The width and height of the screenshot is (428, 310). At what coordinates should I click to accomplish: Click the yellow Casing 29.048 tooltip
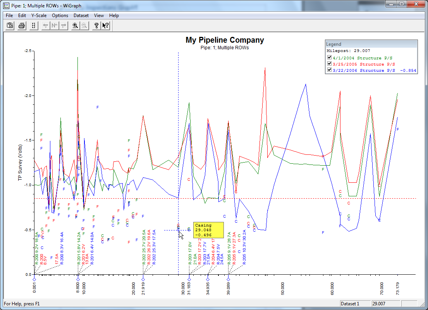coord(208,230)
